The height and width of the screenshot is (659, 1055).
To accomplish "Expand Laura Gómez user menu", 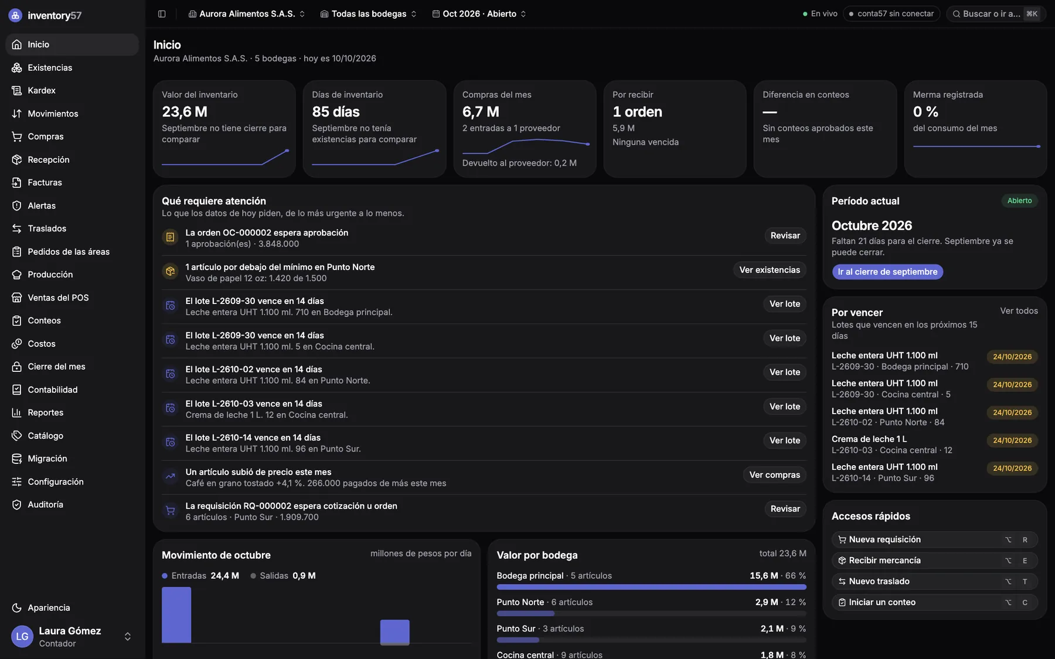I will [72, 636].
